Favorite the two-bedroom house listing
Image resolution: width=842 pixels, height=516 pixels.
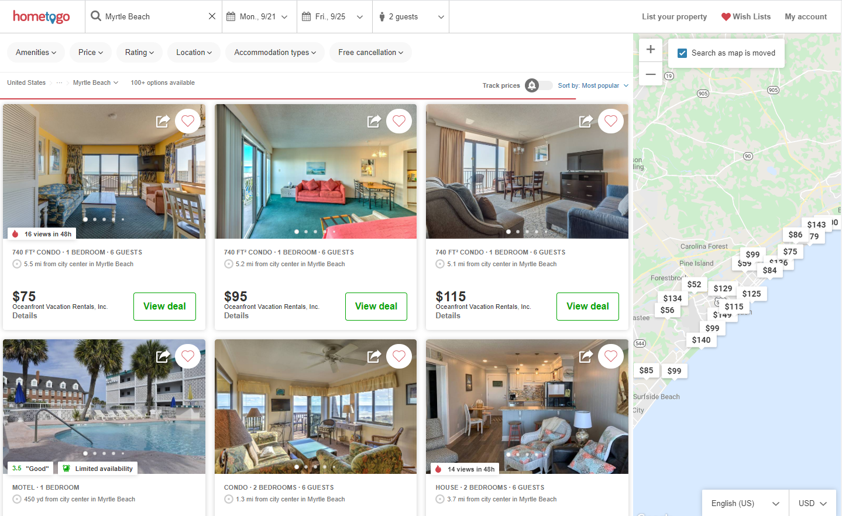(611, 356)
